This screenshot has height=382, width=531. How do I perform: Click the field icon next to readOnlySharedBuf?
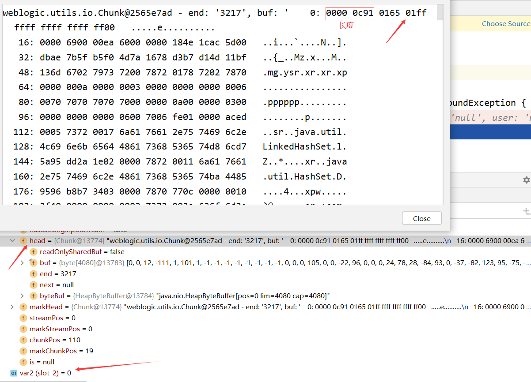coord(33,252)
